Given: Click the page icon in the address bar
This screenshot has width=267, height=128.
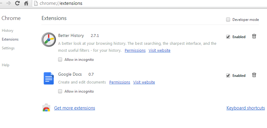Looking at the screenshot, I should coord(36,3).
